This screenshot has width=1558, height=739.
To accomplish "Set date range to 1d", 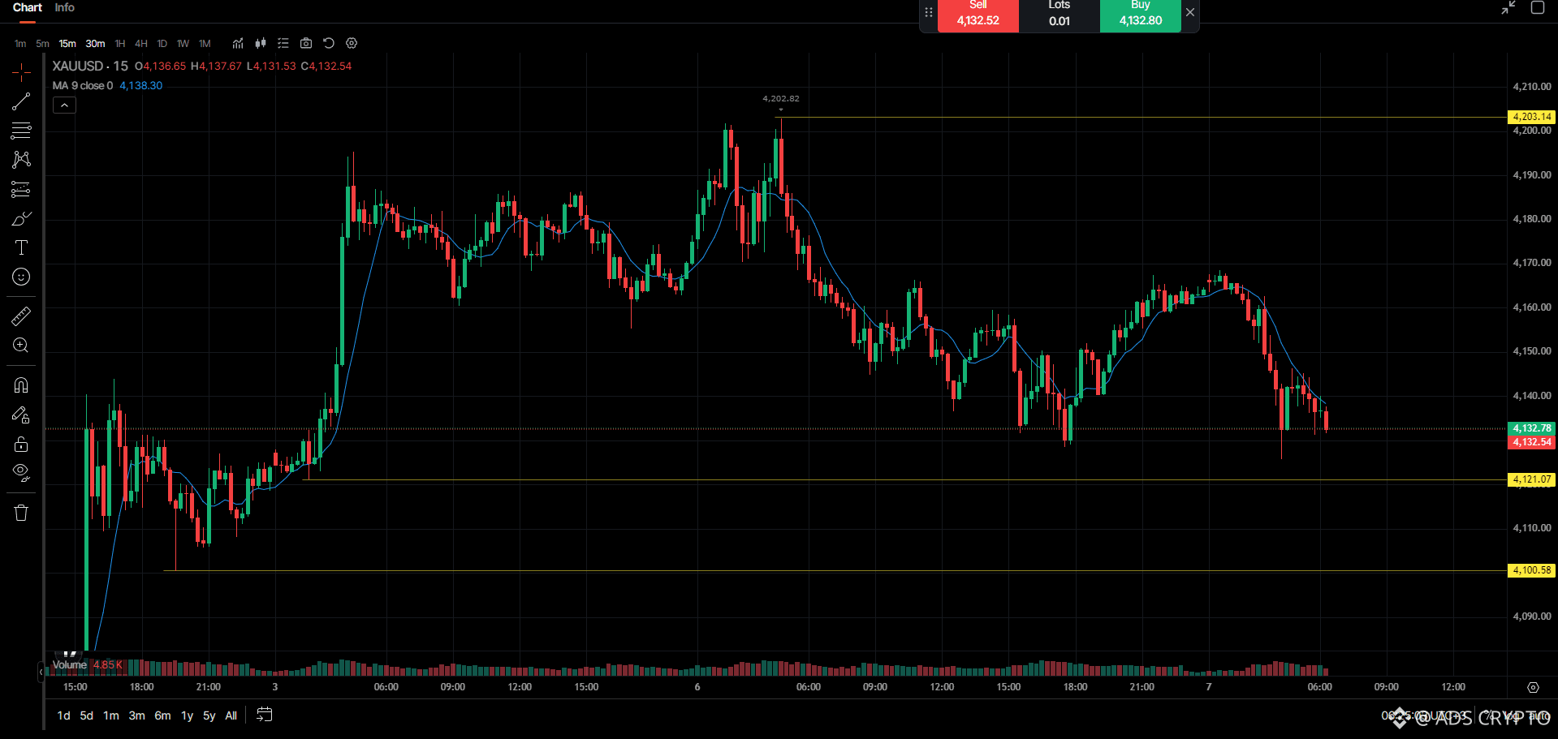I will coord(63,715).
